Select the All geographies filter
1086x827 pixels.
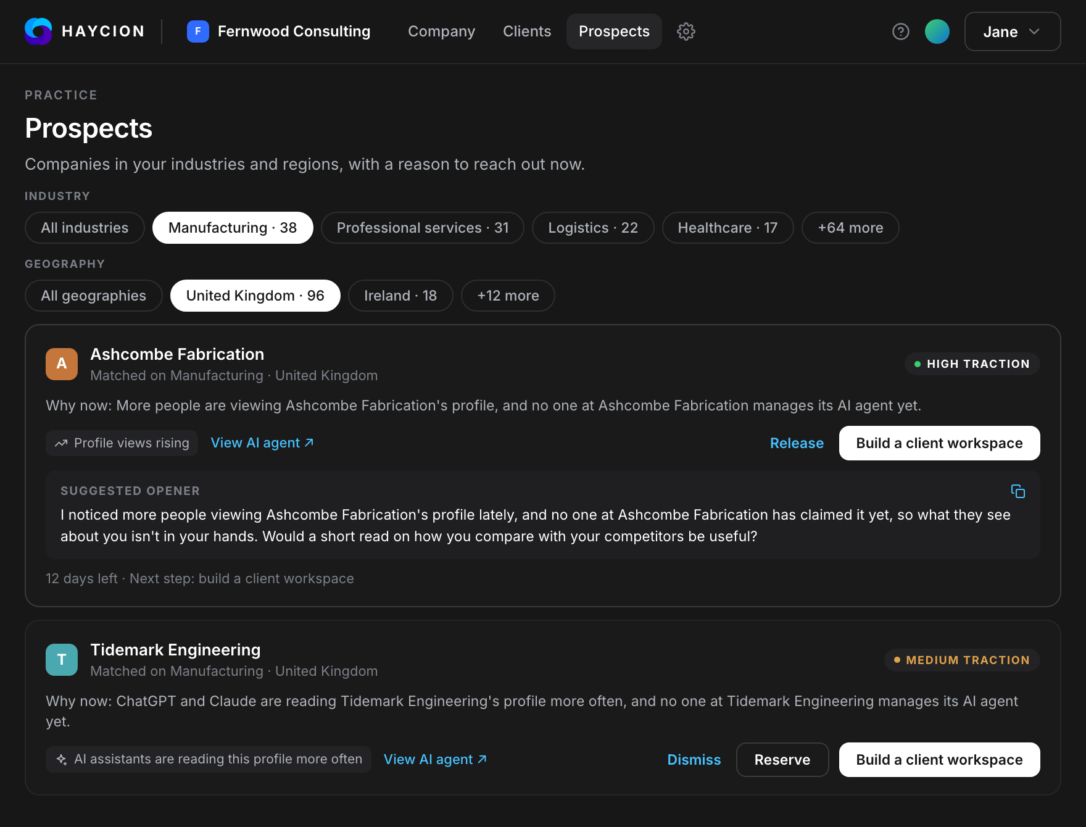coord(94,296)
